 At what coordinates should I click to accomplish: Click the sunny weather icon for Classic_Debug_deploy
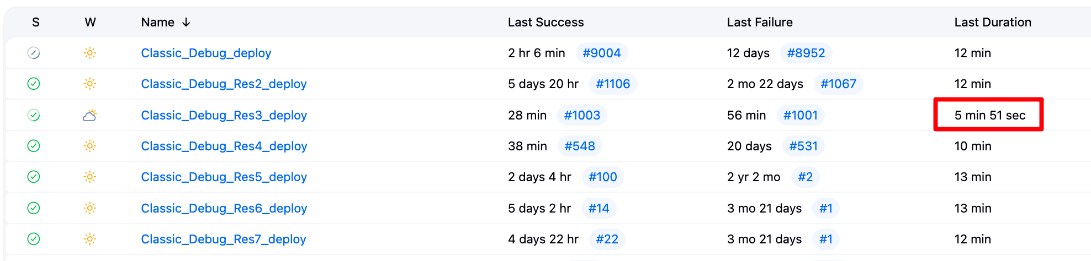pos(89,53)
